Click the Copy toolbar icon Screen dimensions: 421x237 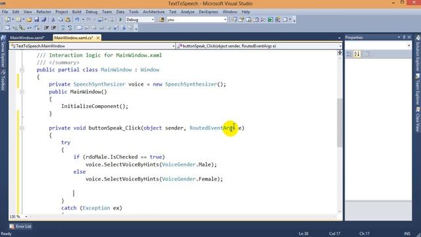point(61,20)
